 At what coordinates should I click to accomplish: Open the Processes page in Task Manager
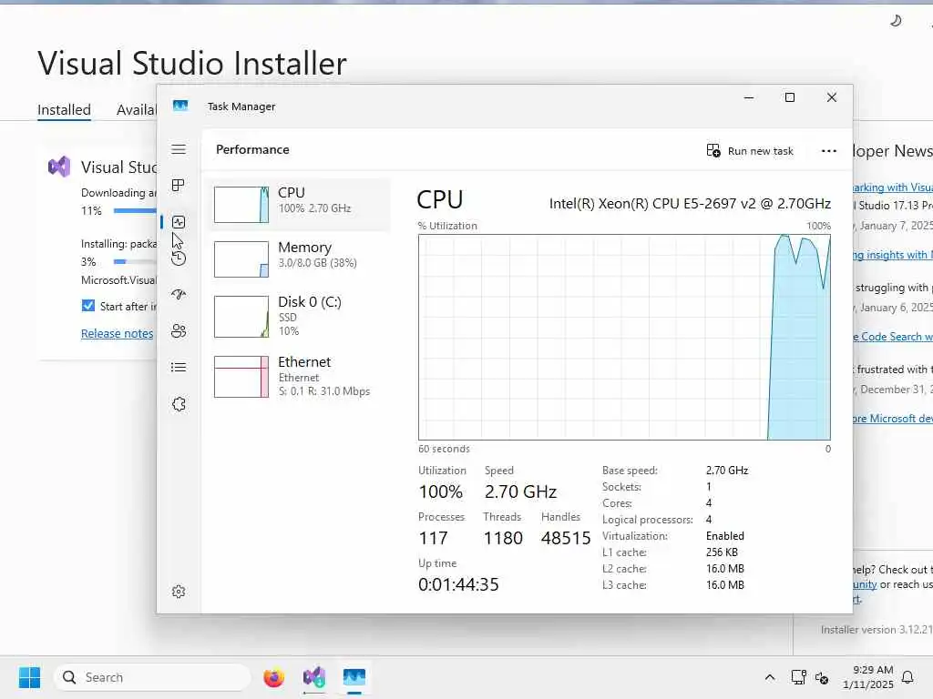pos(178,186)
